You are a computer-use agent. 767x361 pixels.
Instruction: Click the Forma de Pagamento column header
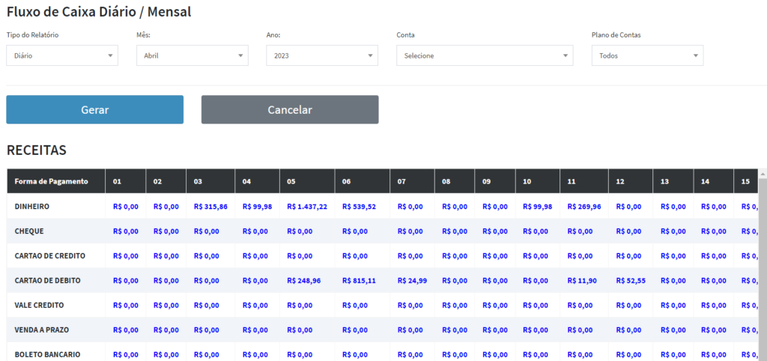click(x=52, y=181)
